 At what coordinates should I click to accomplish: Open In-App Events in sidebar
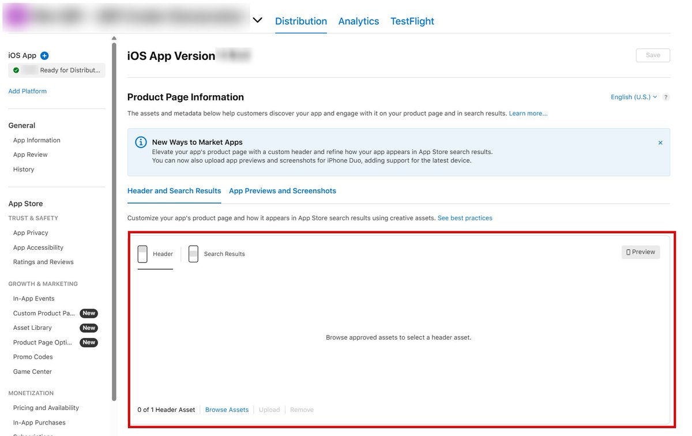pos(34,299)
